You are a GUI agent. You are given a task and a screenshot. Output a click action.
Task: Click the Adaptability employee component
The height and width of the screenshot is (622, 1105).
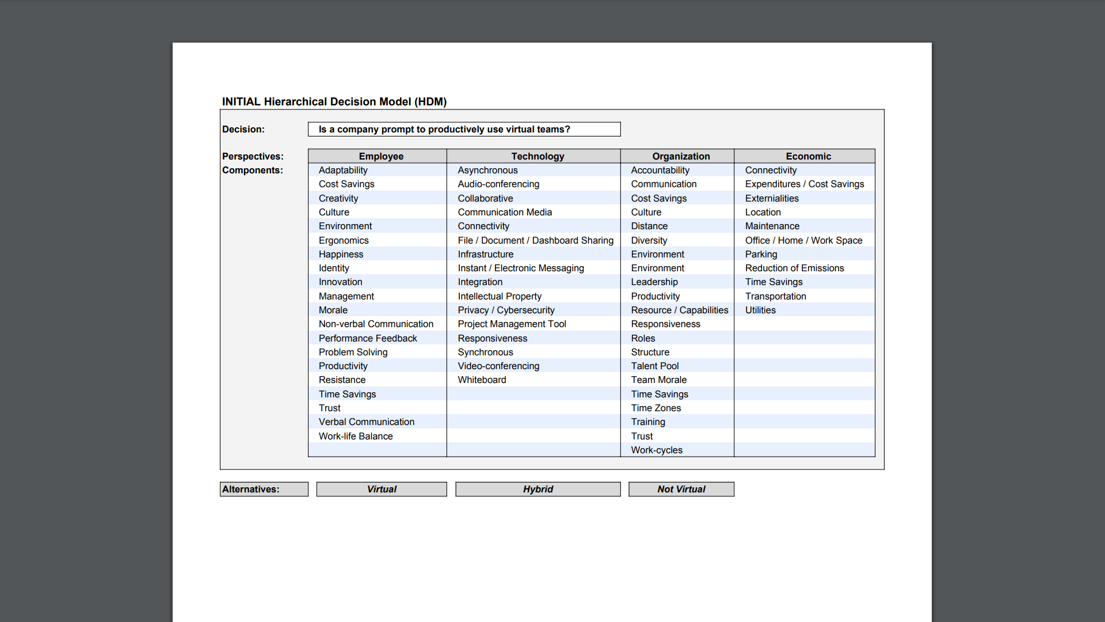pos(343,170)
